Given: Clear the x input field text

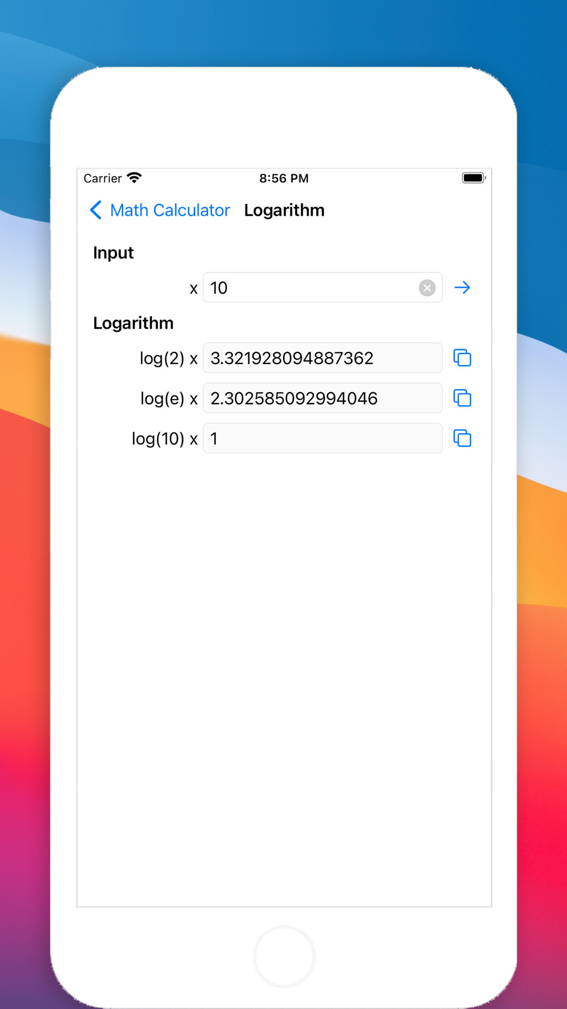Looking at the screenshot, I should pos(427,288).
